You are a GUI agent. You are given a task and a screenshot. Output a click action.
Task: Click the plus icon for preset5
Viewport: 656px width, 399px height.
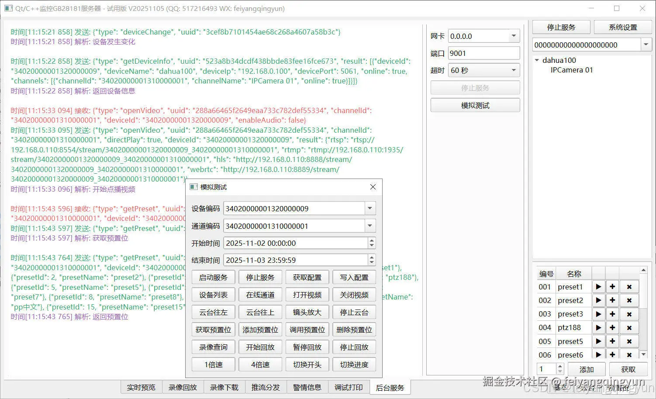[x=612, y=341]
